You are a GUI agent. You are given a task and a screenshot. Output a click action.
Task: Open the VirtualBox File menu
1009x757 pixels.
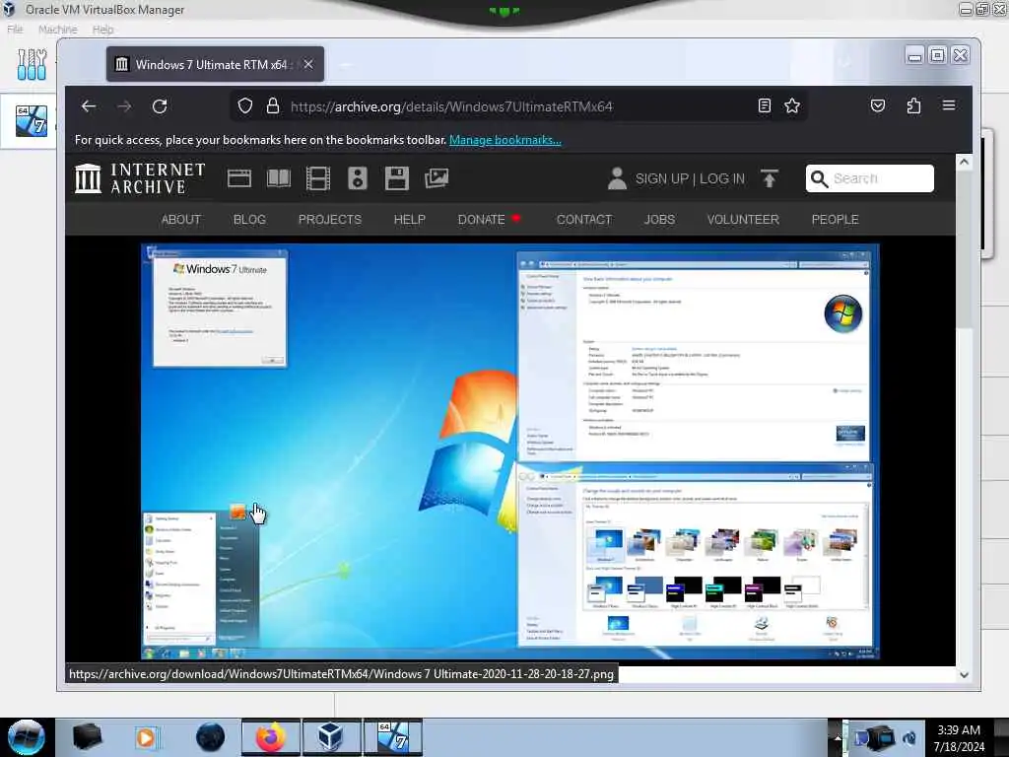coord(15,30)
